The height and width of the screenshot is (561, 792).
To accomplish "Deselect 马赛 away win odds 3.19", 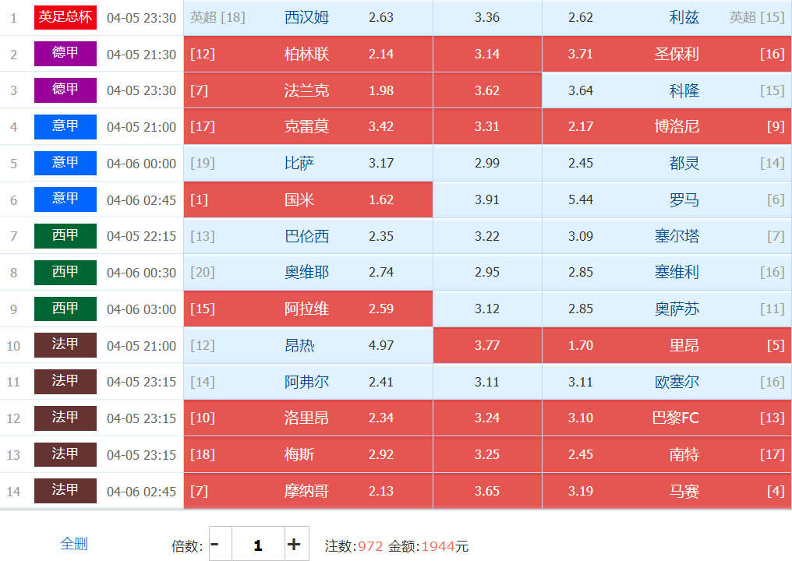I will (x=666, y=491).
